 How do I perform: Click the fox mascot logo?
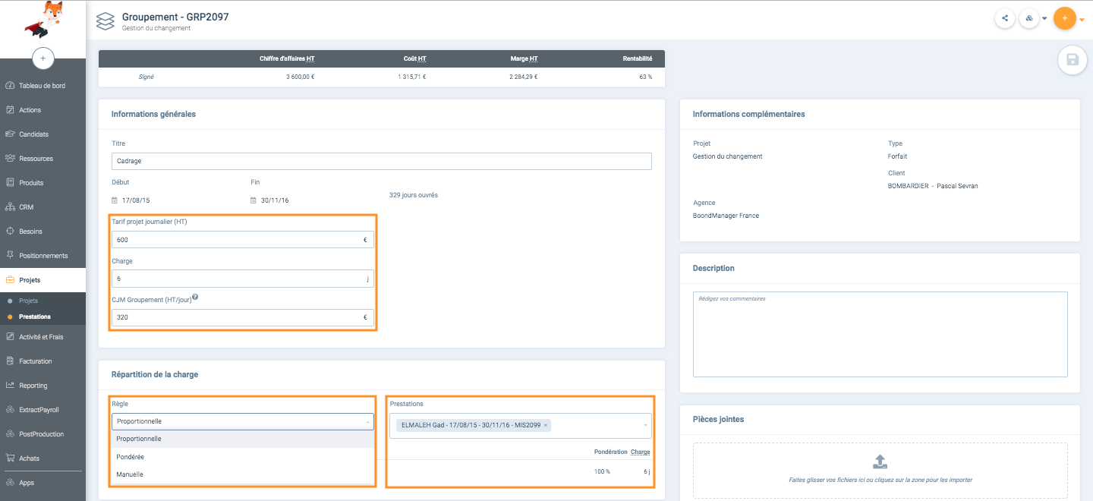click(43, 19)
